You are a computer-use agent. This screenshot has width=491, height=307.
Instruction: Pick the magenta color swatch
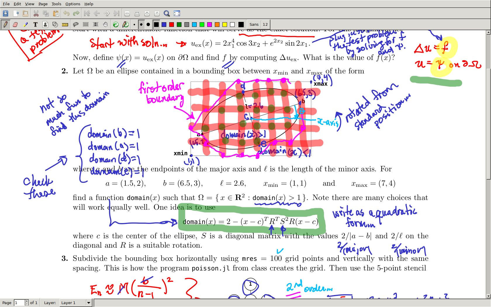click(x=210, y=25)
